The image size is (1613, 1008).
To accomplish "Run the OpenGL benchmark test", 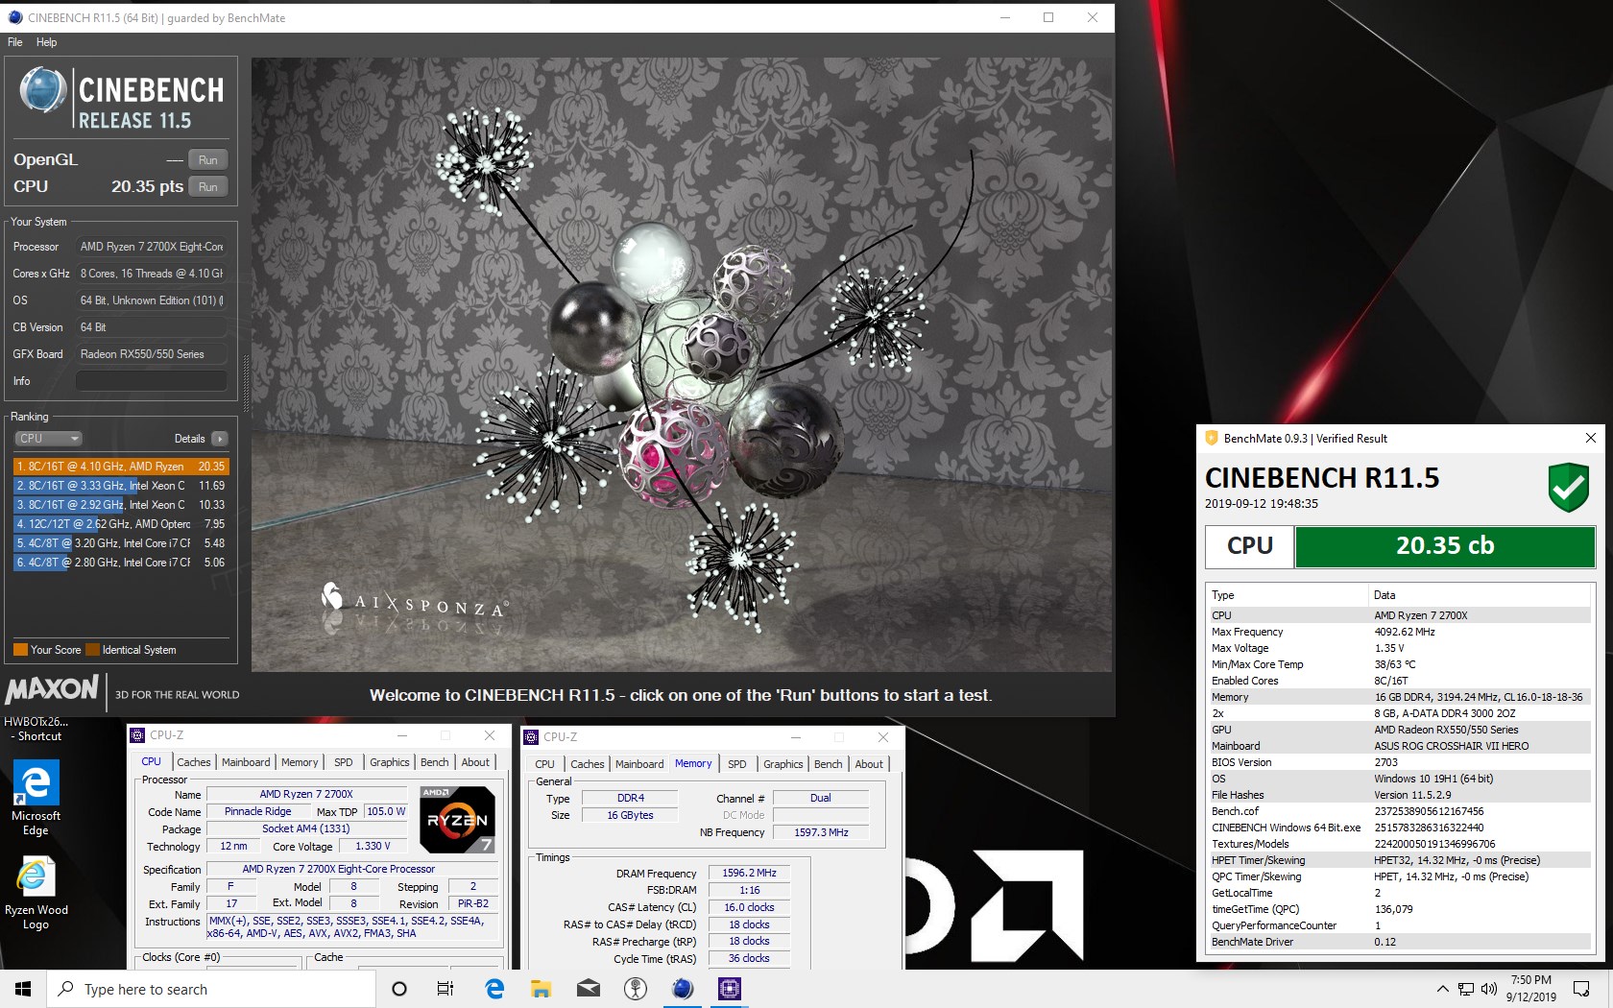I will click(x=208, y=160).
